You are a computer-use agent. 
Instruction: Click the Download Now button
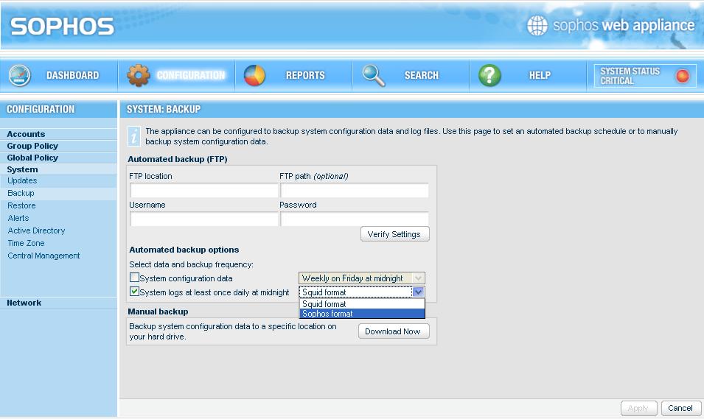(394, 331)
